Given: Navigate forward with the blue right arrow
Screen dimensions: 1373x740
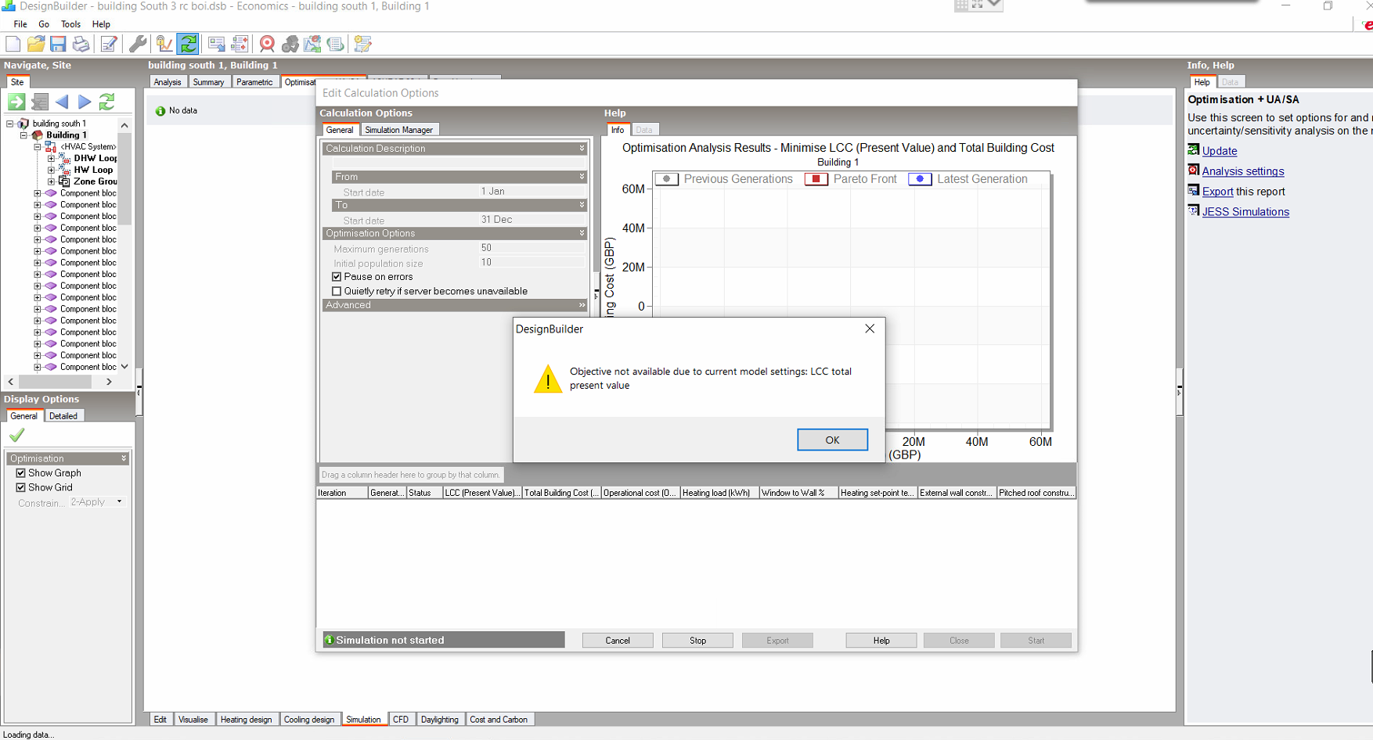Looking at the screenshot, I should [x=85, y=102].
